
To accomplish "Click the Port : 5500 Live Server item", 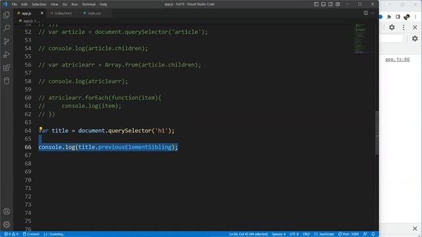I will 349,234.
